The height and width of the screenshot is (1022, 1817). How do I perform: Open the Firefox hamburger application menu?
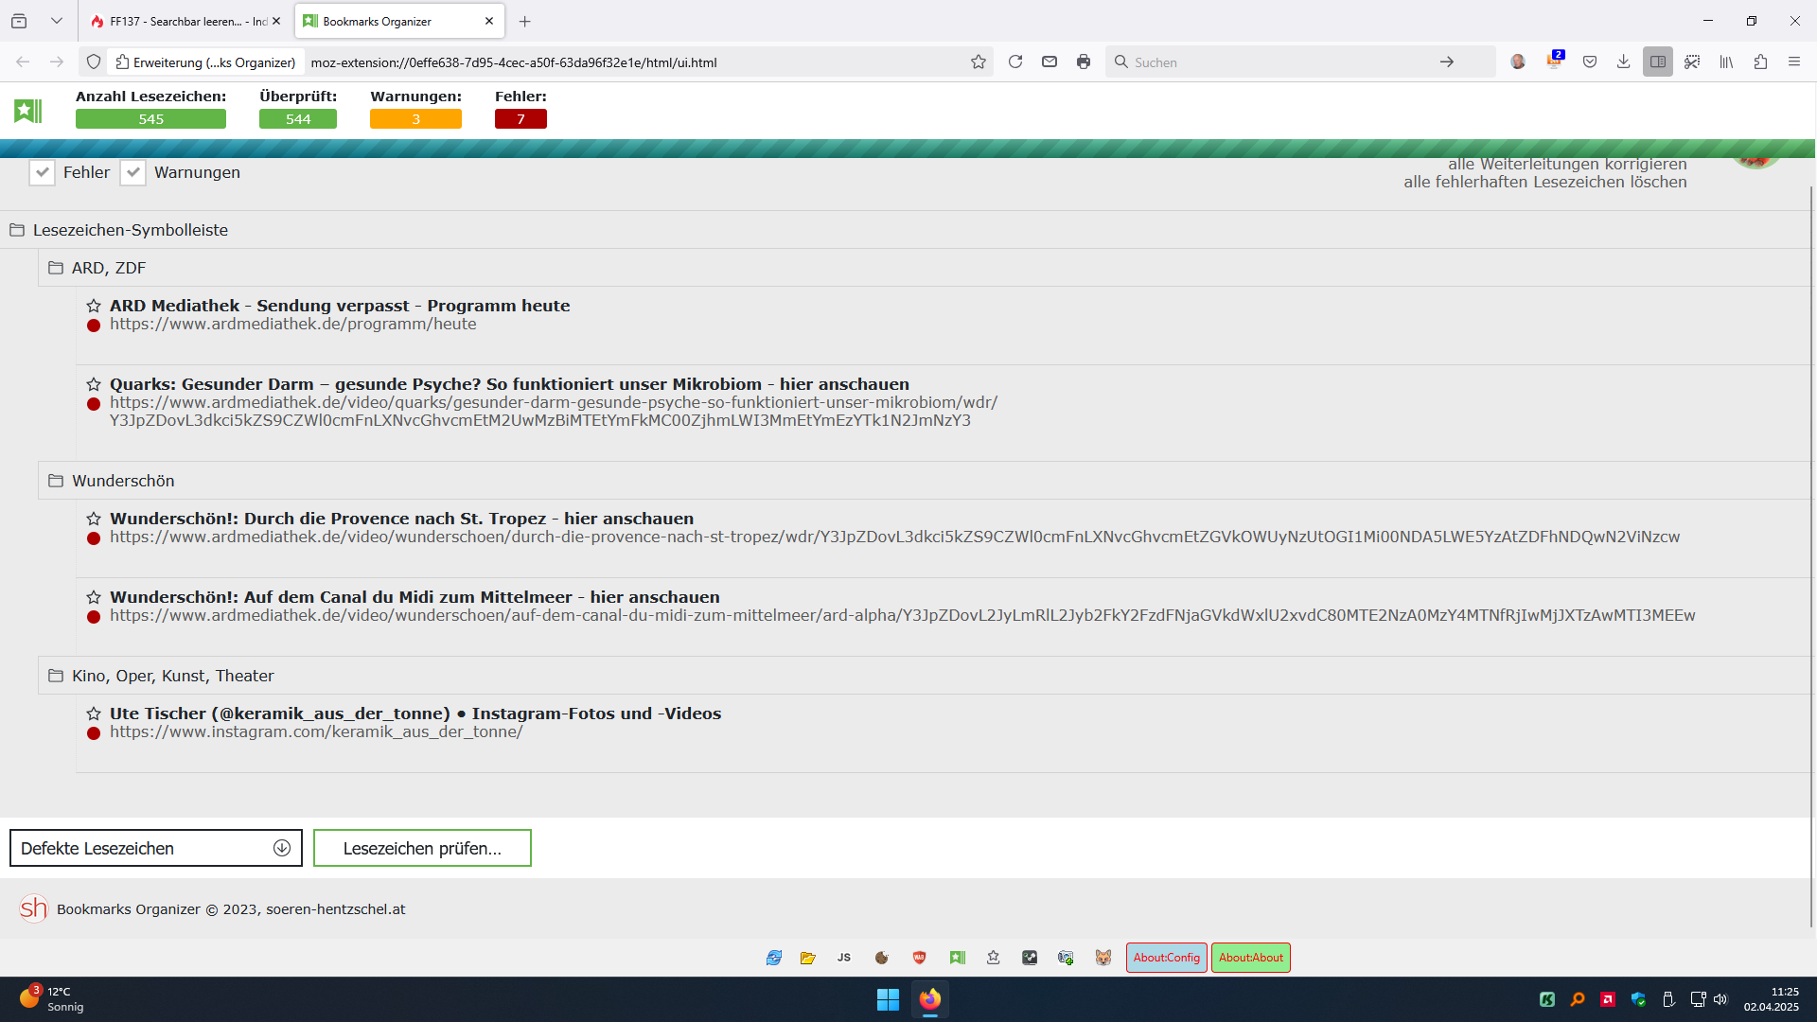pos(1794,62)
